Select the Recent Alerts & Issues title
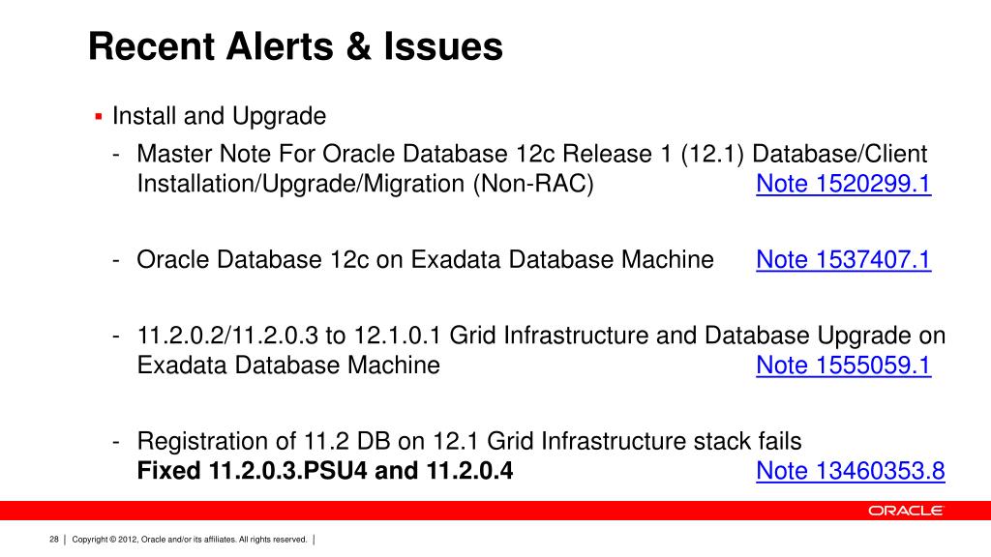 tap(295, 46)
